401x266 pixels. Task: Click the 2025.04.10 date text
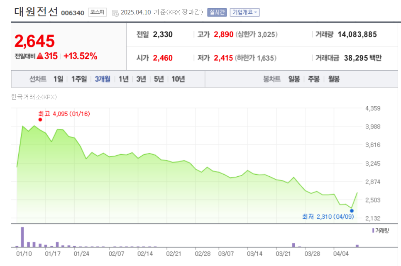point(136,12)
